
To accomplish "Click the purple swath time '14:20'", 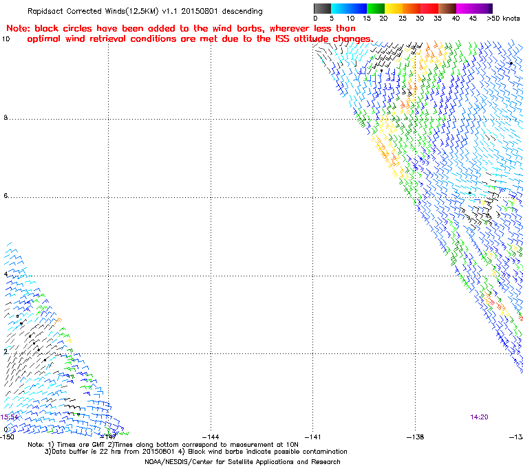I will [480, 417].
